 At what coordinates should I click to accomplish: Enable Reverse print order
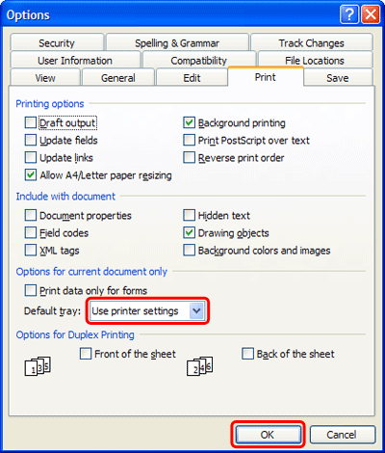pyautogui.click(x=189, y=157)
